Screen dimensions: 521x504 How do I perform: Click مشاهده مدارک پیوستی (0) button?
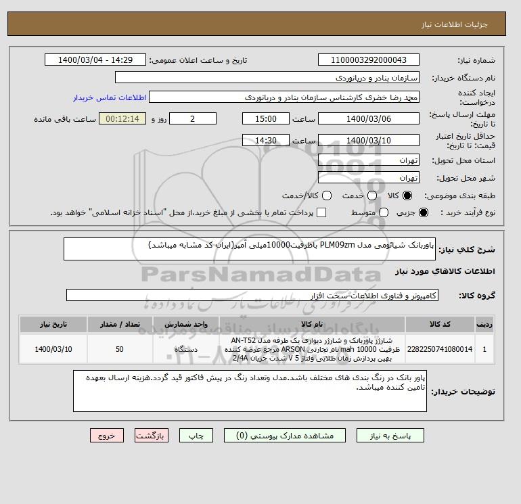click(285, 436)
